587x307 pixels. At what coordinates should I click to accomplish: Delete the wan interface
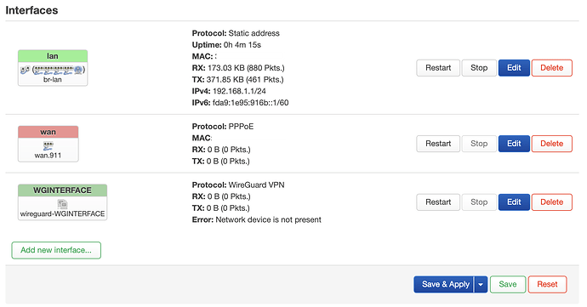pos(552,144)
